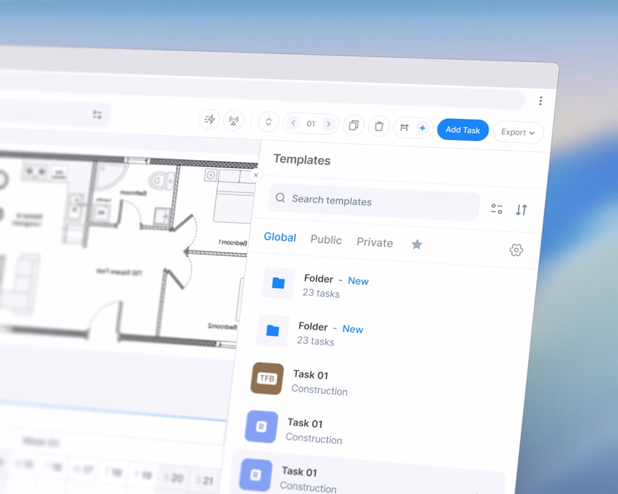Select Task 01 beside the TFB icon
The width and height of the screenshot is (618, 494).
tap(311, 374)
